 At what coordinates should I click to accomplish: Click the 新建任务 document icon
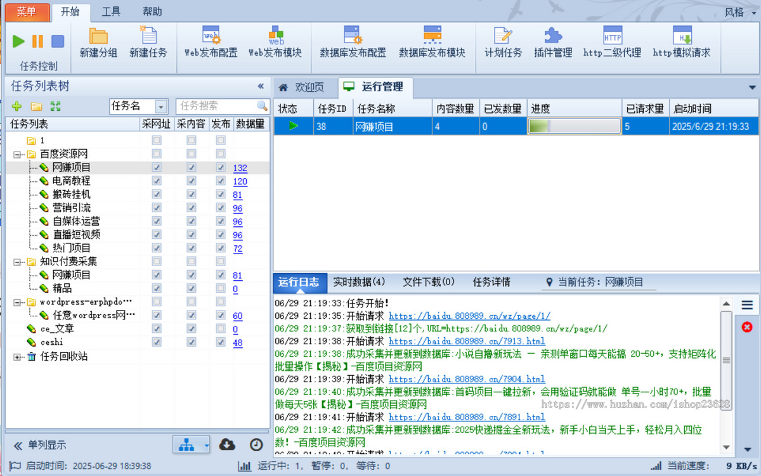pos(148,35)
